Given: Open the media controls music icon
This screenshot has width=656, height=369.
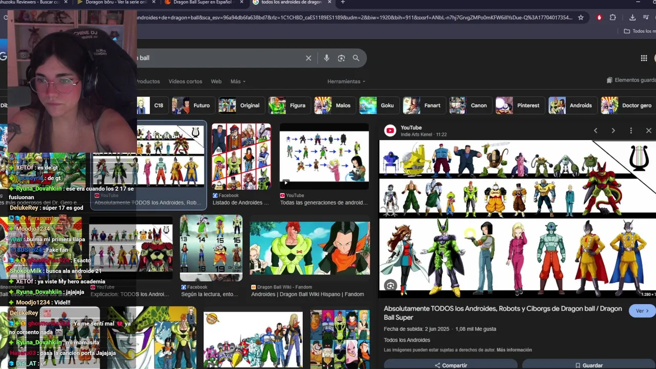Looking at the screenshot, I should (645, 17).
